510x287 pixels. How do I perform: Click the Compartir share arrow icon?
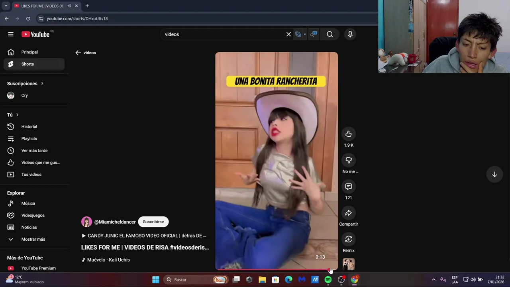pyautogui.click(x=349, y=213)
